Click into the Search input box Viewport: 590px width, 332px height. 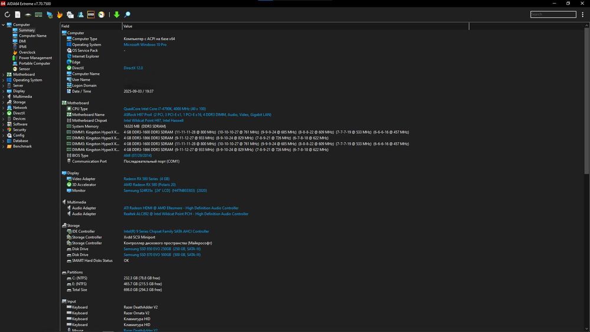[x=553, y=14]
